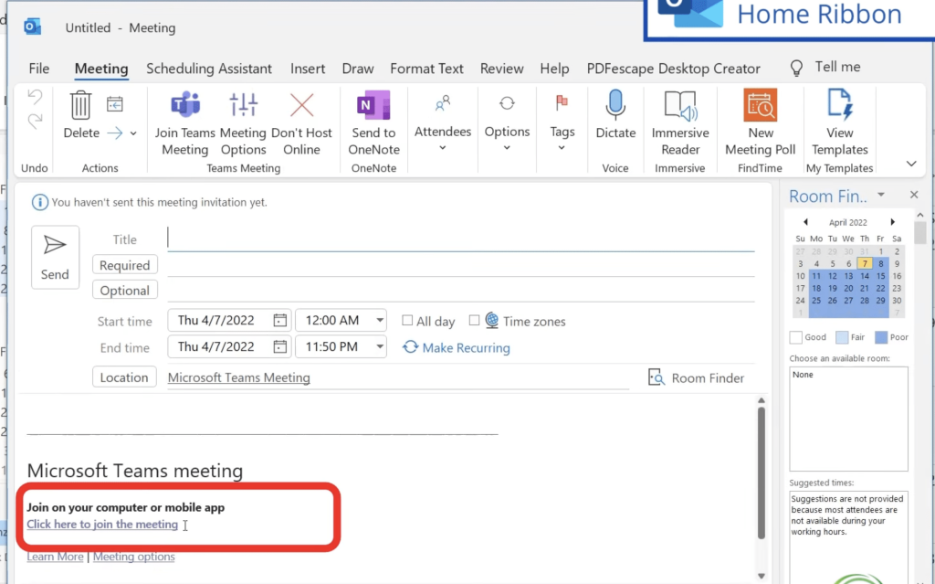Click Send to OneNote icon
The image size is (935, 584).
click(373, 105)
